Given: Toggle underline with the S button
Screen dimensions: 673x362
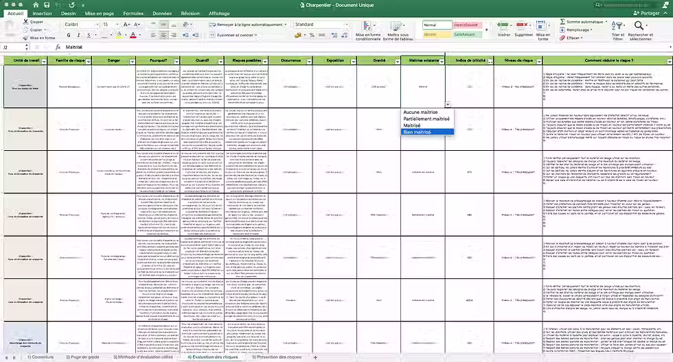Looking at the screenshot, I should [x=89, y=35].
